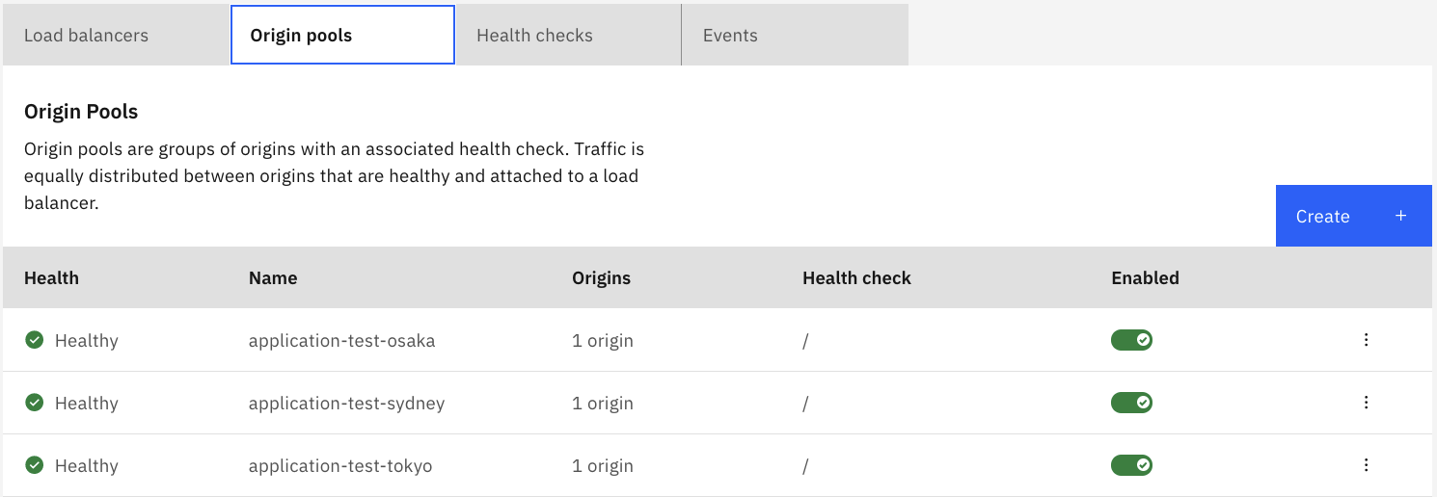Click the plus icon on Create button
1437x497 pixels.
point(1401,216)
